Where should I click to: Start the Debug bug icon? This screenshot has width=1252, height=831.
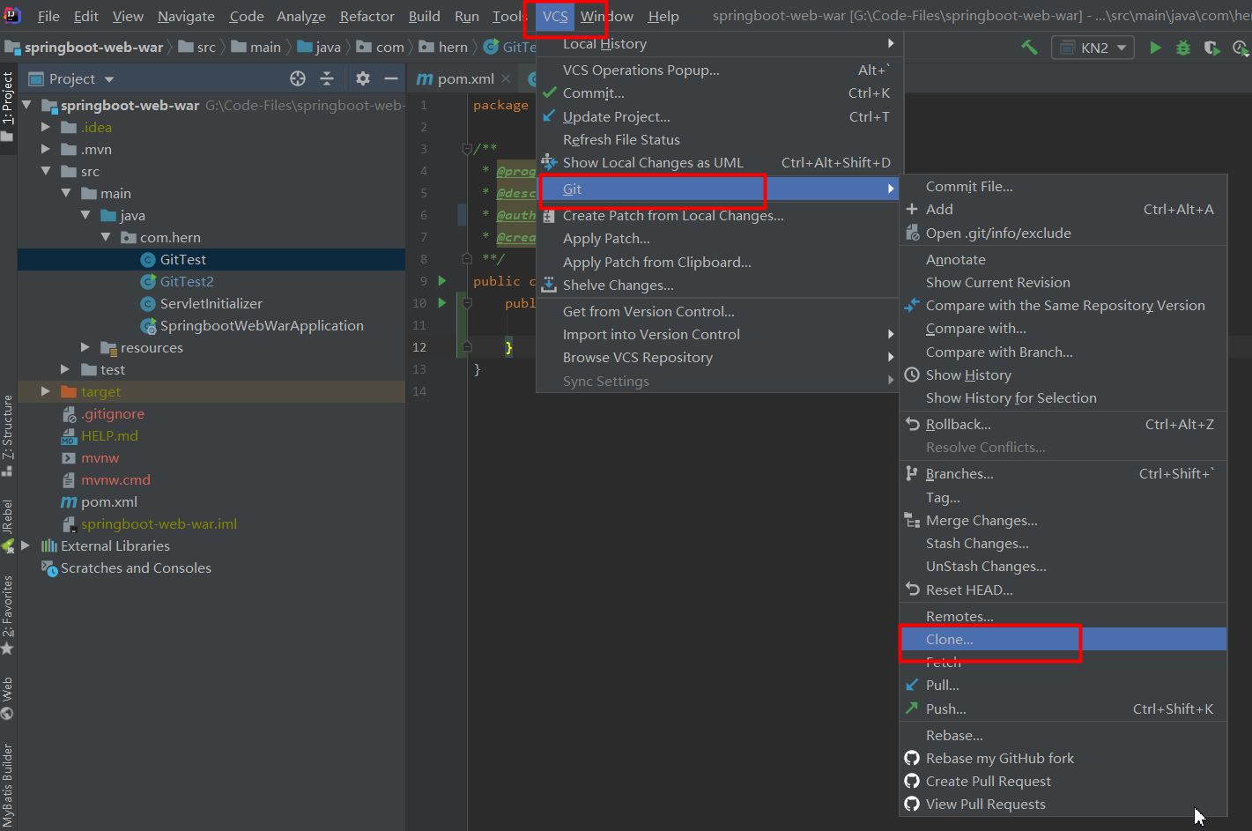coord(1183,48)
